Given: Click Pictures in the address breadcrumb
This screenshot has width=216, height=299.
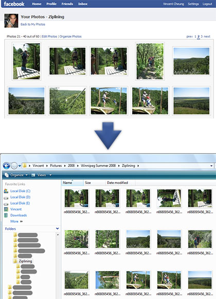Looking at the screenshot, I should click(x=56, y=165).
